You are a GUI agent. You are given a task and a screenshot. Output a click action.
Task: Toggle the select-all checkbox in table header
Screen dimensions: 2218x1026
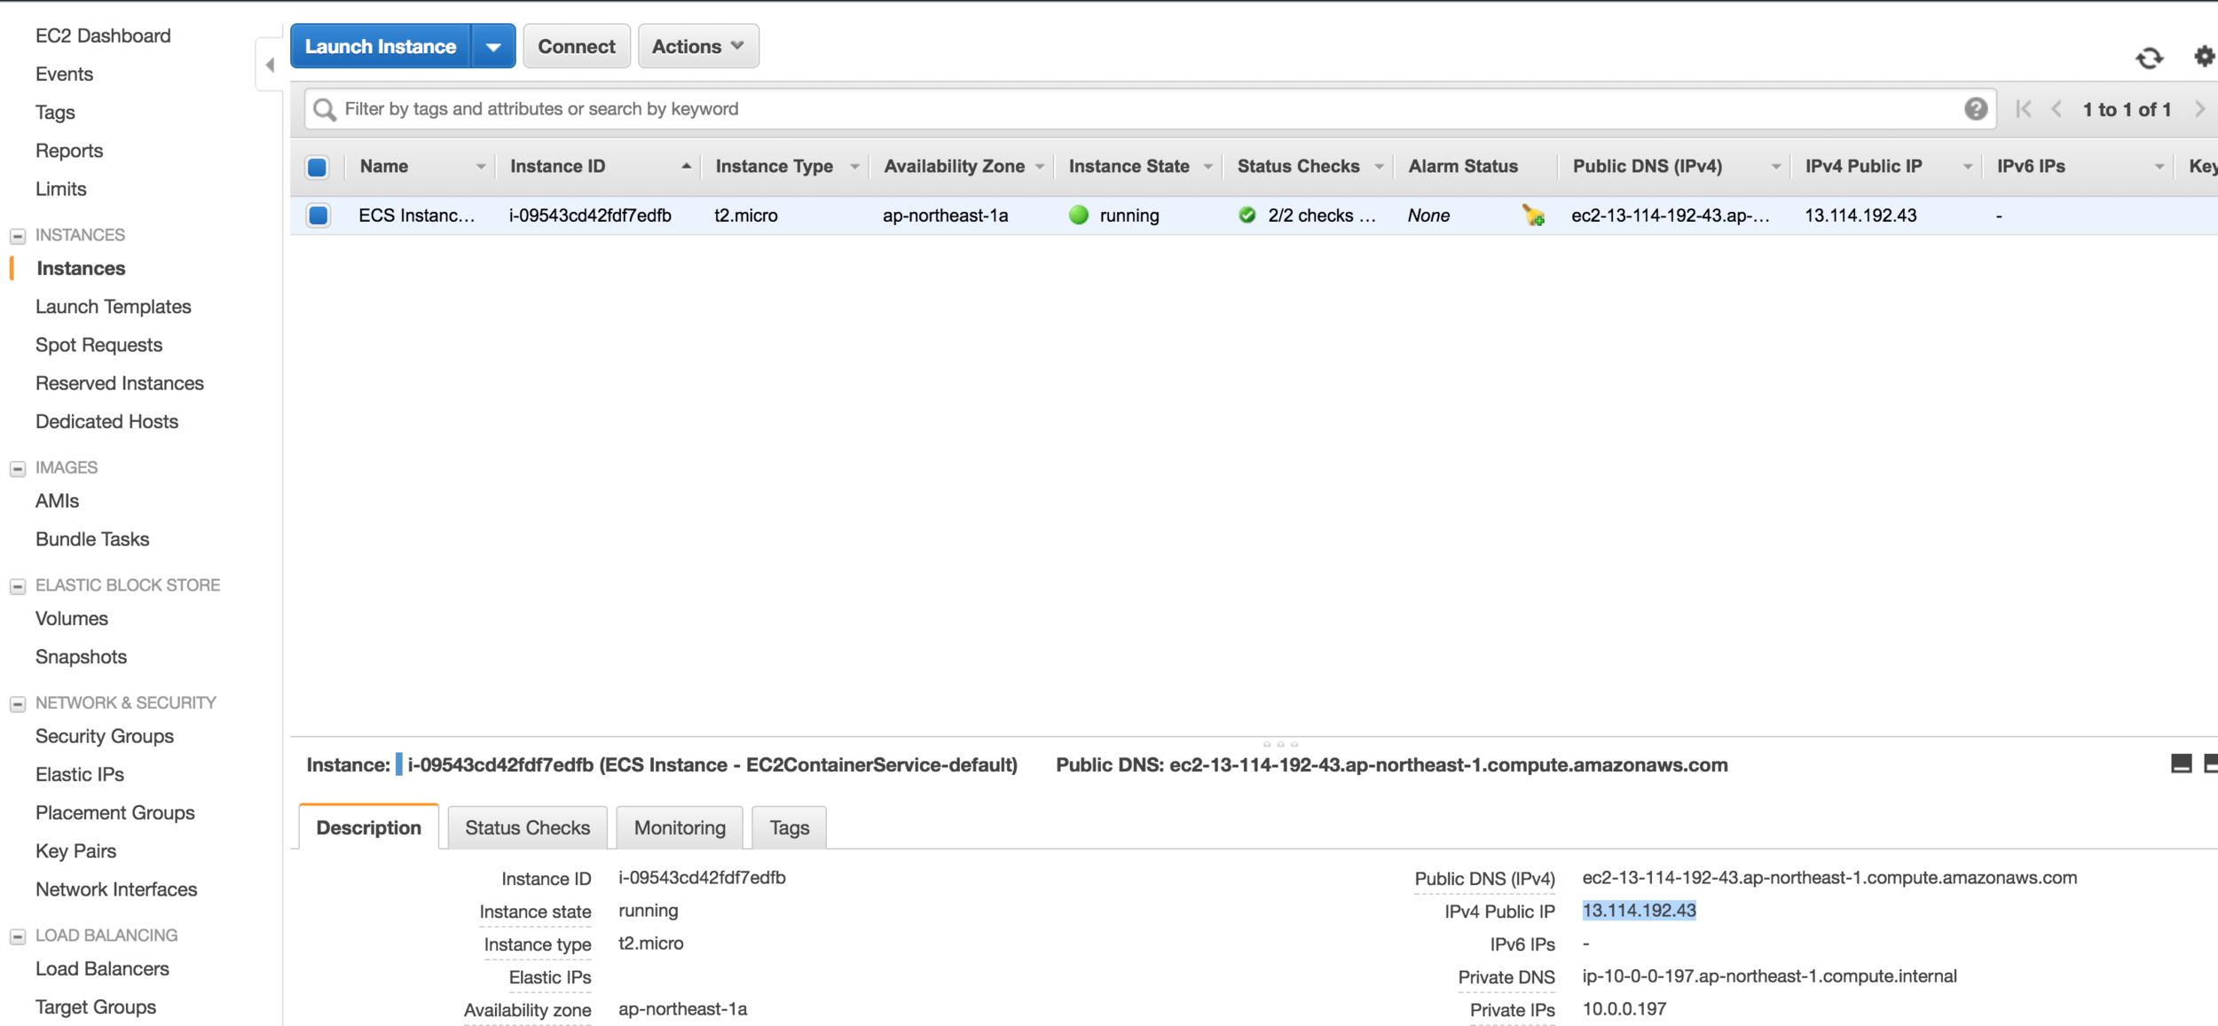coord(317,167)
